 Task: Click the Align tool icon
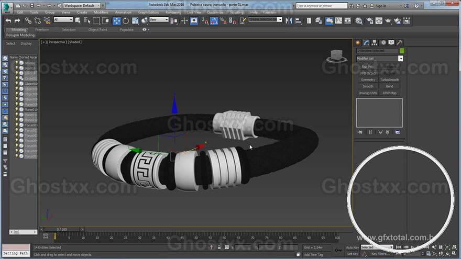298,20
